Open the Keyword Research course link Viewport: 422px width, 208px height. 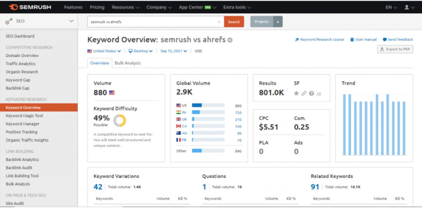coord(320,39)
